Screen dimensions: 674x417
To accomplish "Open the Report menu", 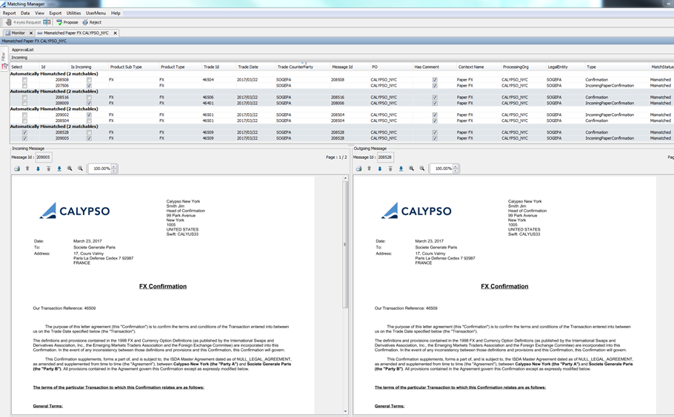I will (x=9, y=13).
